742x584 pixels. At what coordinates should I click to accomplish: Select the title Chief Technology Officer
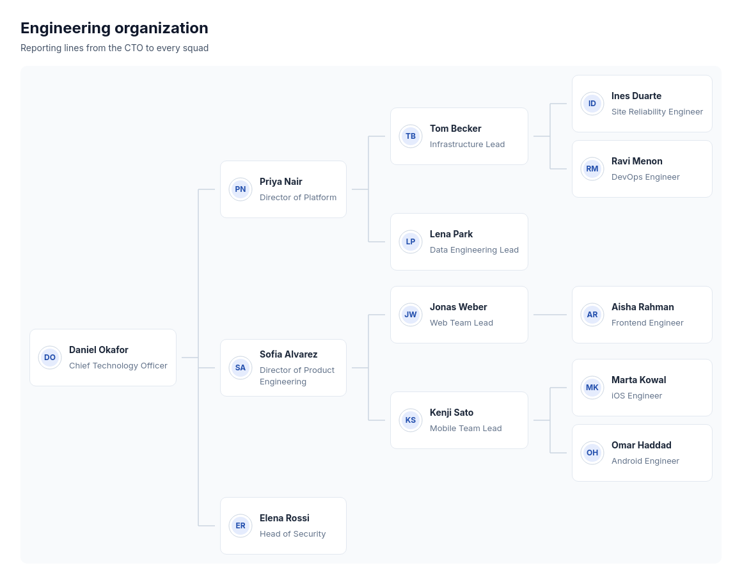click(x=118, y=366)
